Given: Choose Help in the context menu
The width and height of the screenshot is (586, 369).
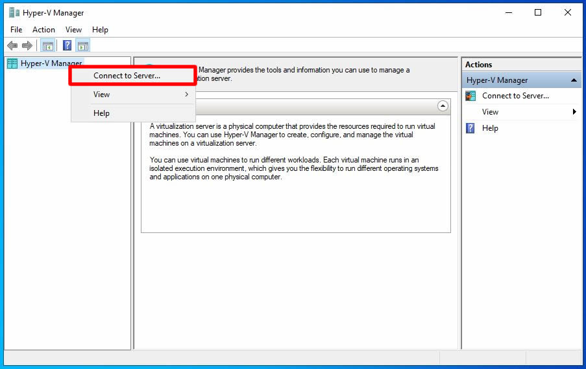Looking at the screenshot, I should click(133, 113).
